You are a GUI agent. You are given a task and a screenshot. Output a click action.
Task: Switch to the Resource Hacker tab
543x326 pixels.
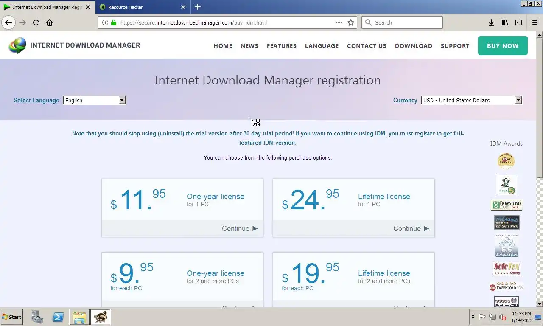(x=143, y=7)
